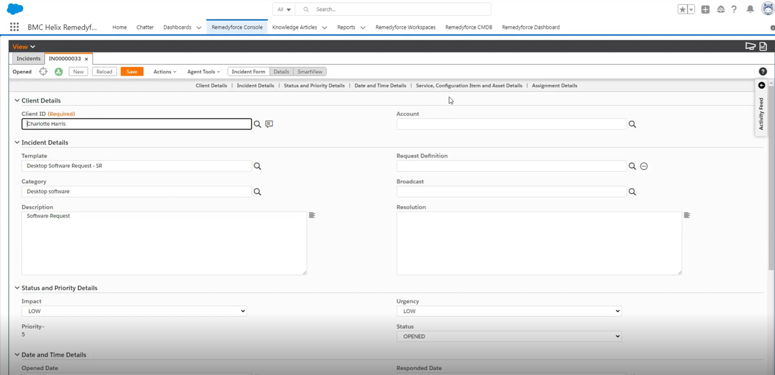775x375 pixels.
Task: Open the Account lookup search icon
Action: click(632, 124)
